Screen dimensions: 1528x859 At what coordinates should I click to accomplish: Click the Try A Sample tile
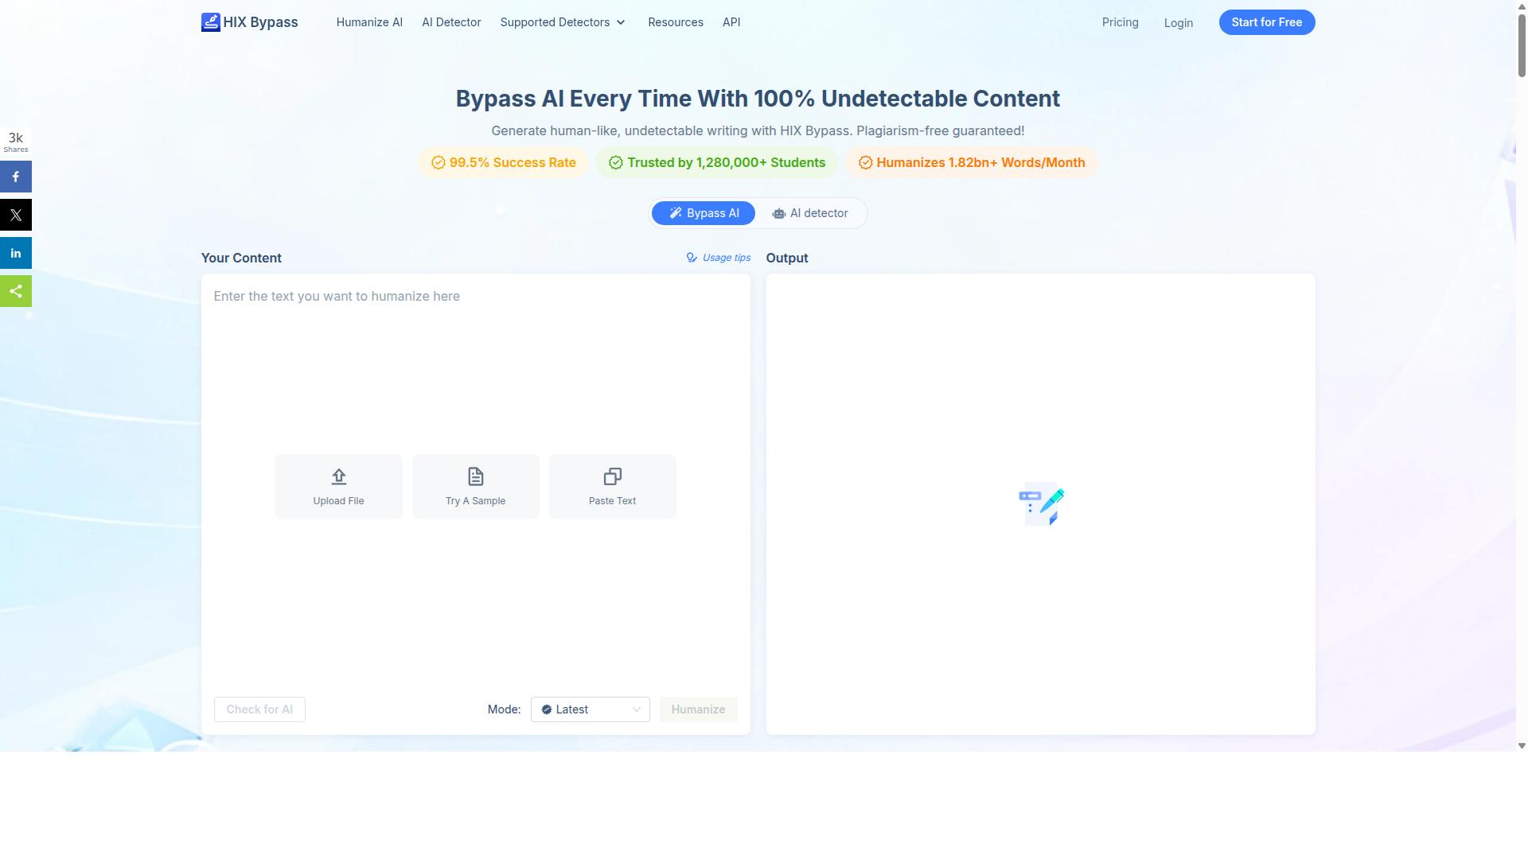(475, 487)
